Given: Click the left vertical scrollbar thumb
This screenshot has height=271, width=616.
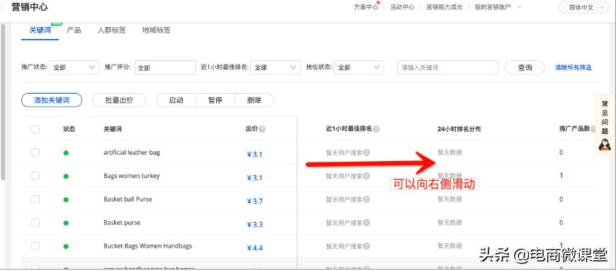Looking at the screenshot, I should click(3, 102).
